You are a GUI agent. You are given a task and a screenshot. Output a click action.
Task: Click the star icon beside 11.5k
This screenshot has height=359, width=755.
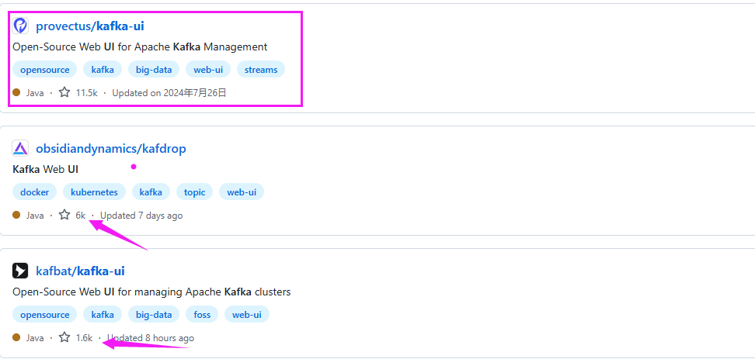coord(64,92)
